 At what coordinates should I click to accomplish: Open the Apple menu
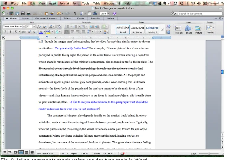pyautogui.click(x=6, y=3)
